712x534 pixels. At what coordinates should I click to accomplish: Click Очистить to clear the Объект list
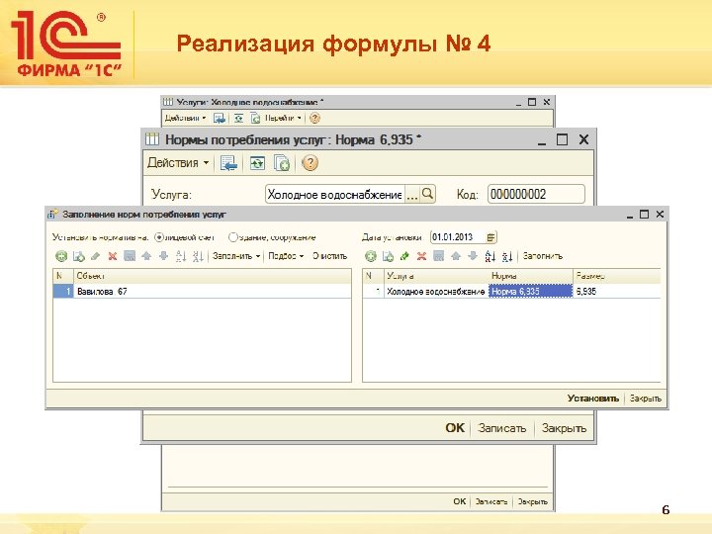point(329,256)
